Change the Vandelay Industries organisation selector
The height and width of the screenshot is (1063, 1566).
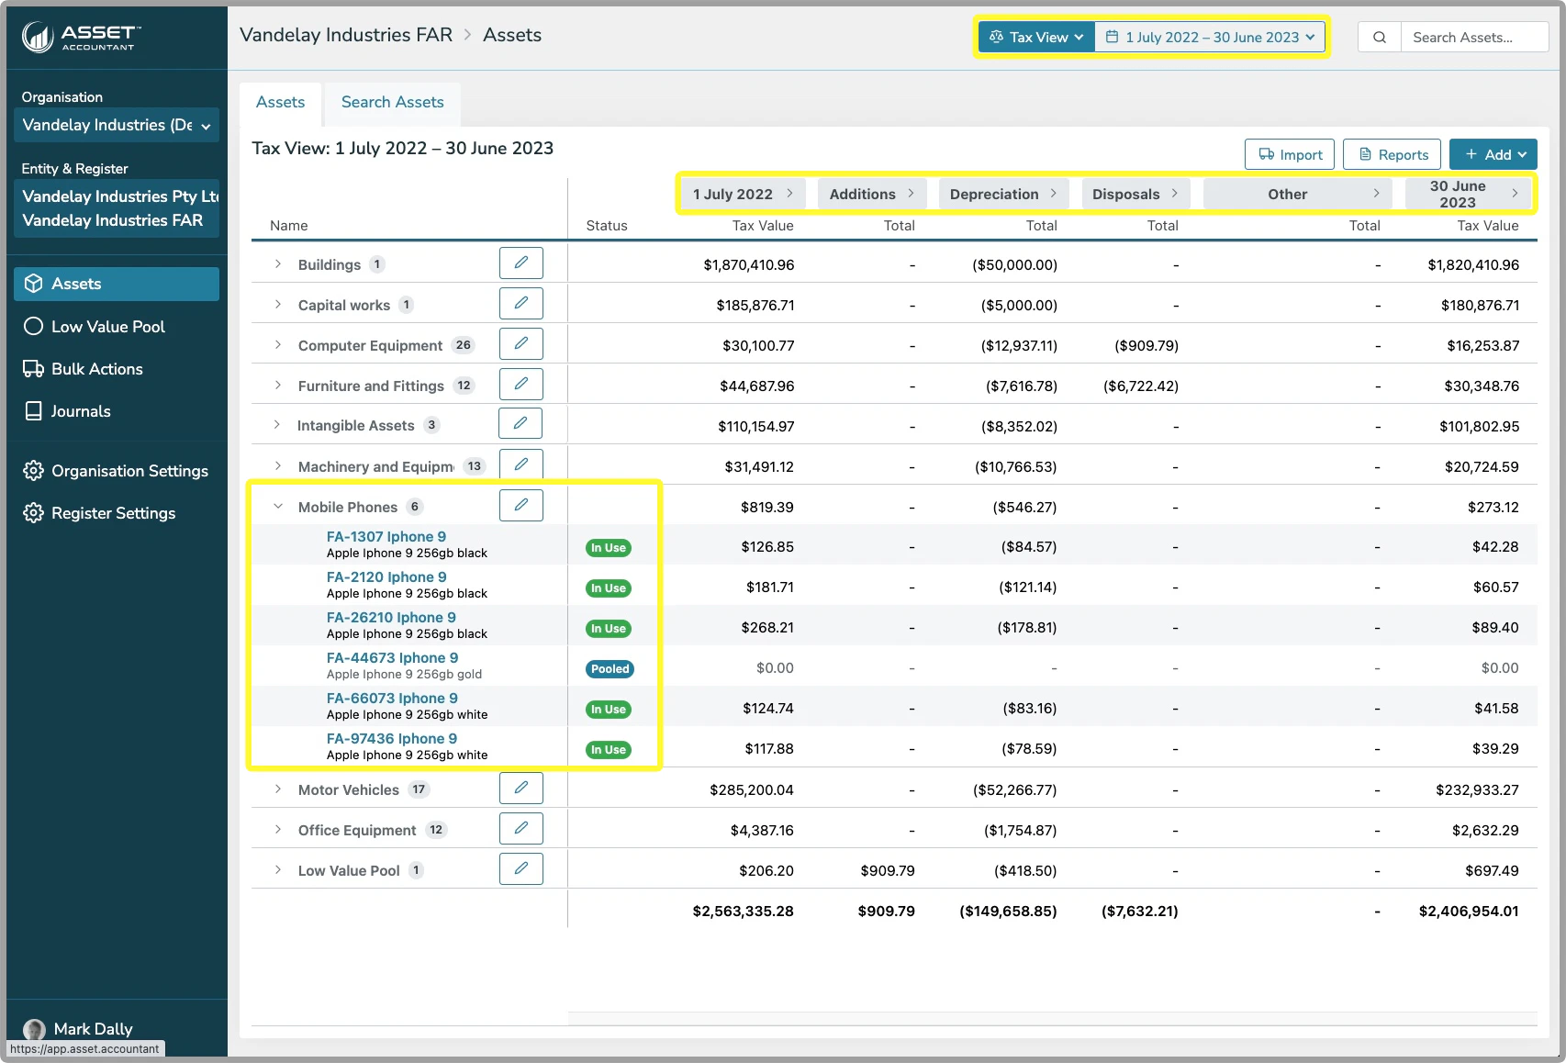tap(117, 125)
